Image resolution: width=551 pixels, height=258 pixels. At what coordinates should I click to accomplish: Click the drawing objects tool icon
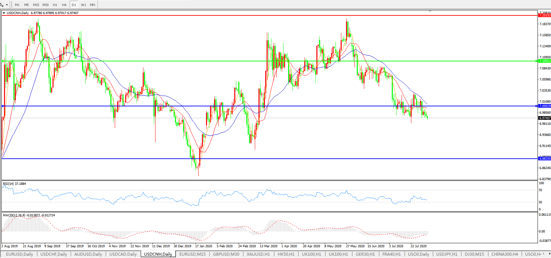point(2,5)
